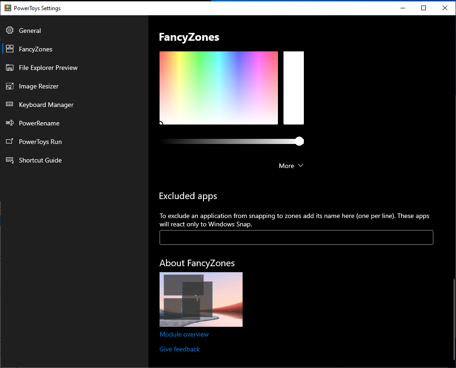Maximize the PowerToys Settings window

(x=424, y=8)
